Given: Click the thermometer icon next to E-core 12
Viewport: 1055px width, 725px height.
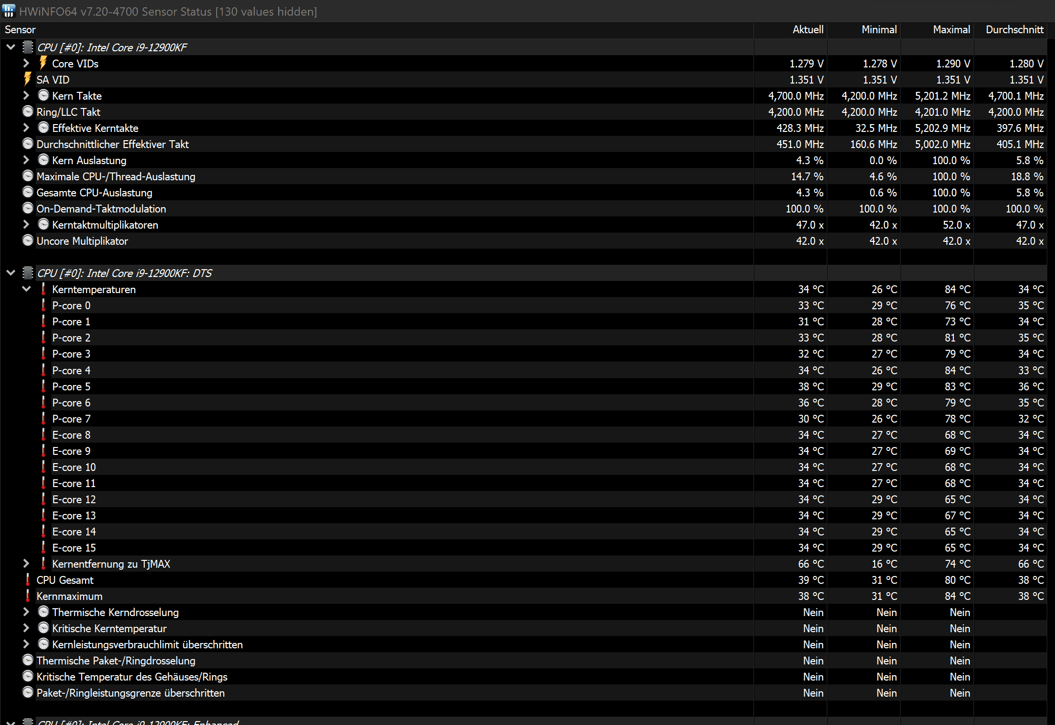Looking at the screenshot, I should click(44, 499).
